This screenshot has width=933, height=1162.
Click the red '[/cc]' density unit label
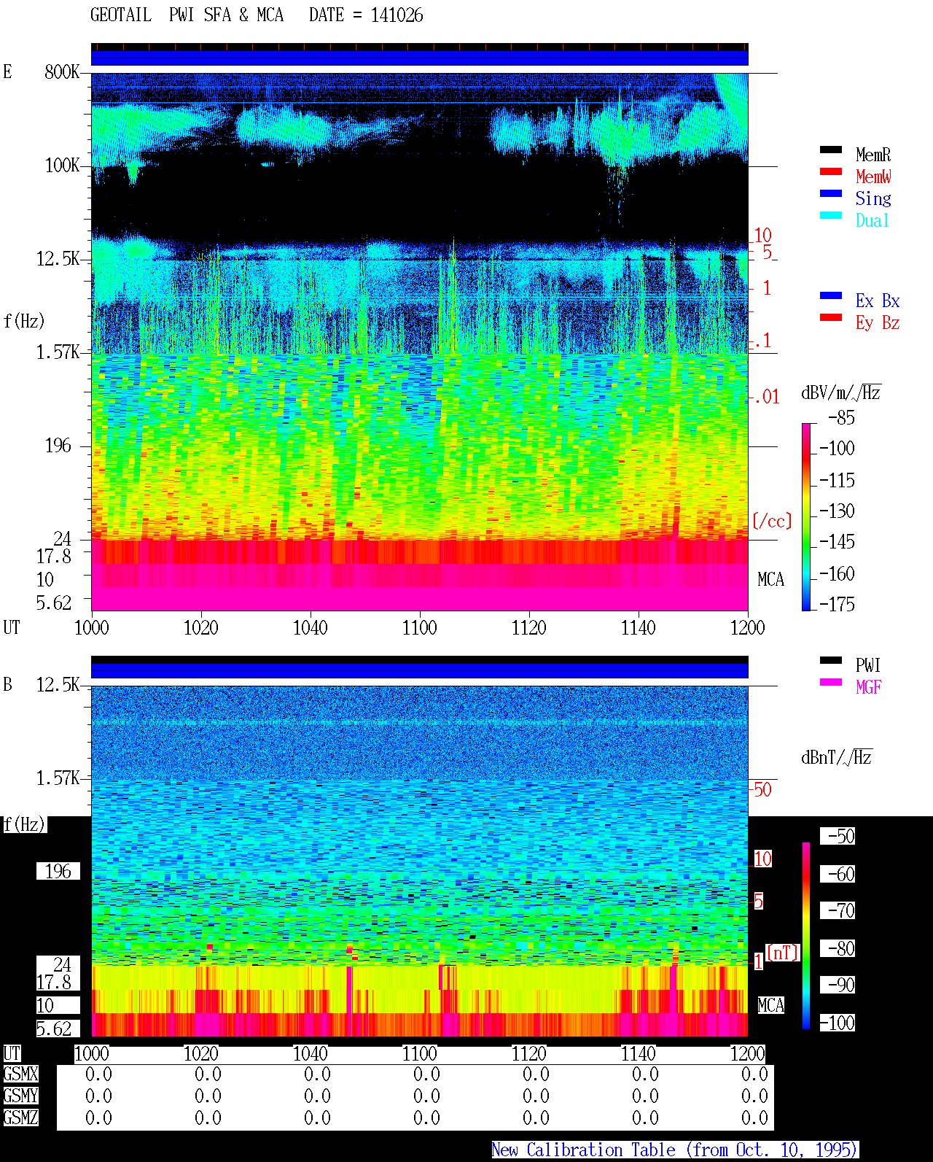coord(772,521)
